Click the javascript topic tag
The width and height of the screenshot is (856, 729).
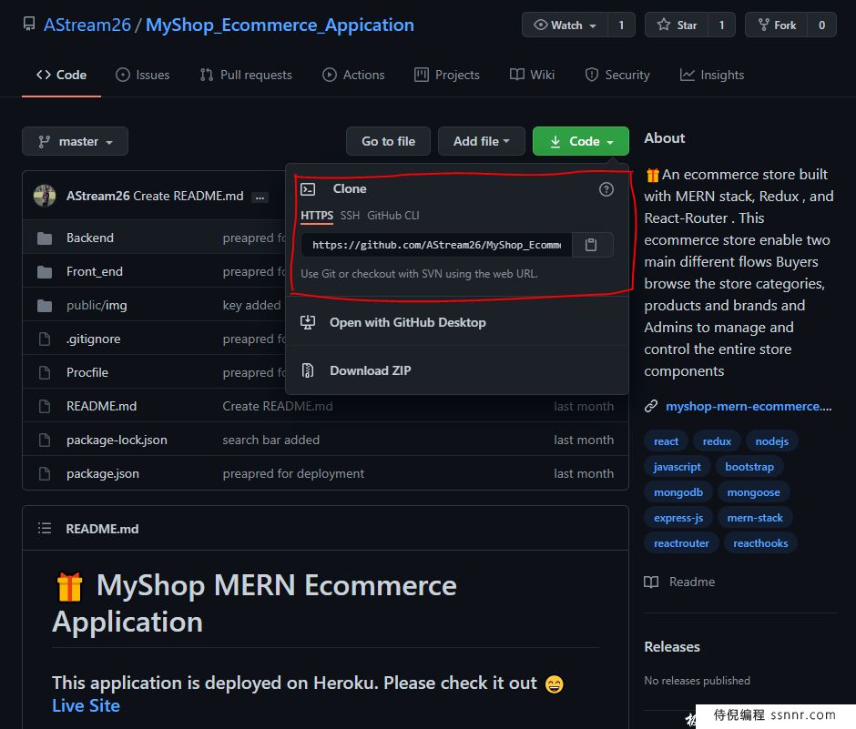click(677, 467)
